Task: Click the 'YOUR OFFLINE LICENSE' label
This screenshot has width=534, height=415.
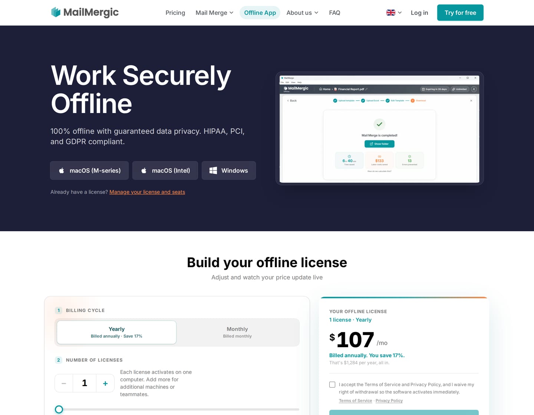Action: pyautogui.click(x=358, y=312)
